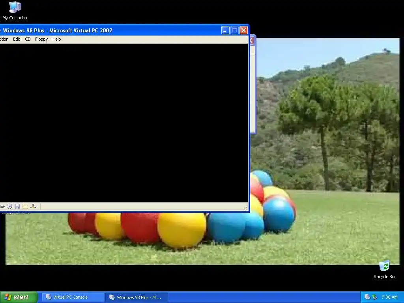The height and width of the screenshot is (303, 404).
Task: Click the Virtual PC tray icon
Action: [x=367, y=297]
